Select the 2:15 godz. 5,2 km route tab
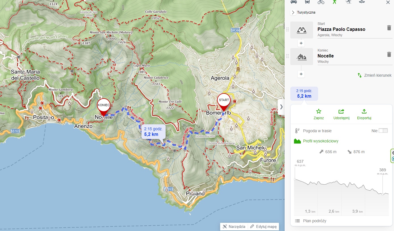Viewport: 394px width, 231px height. pos(304,94)
